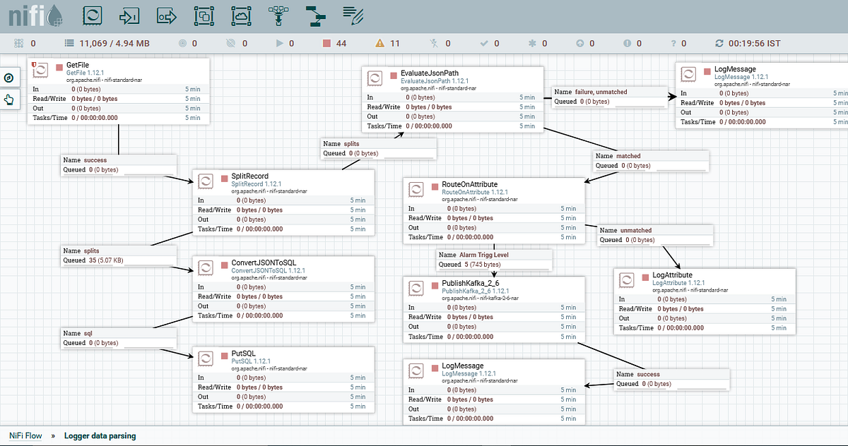Click Logger data parsing breadcrumb
This screenshot has height=446, width=848.
click(100, 435)
